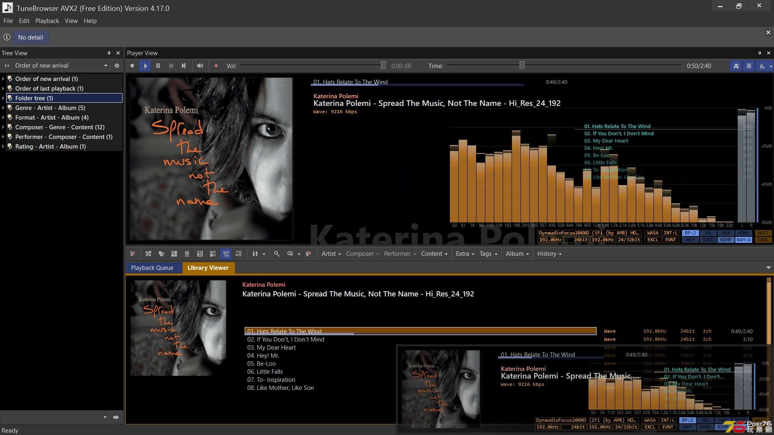Switch to the Library Viewer tab
774x435 pixels.
pyautogui.click(x=208, y=268)
